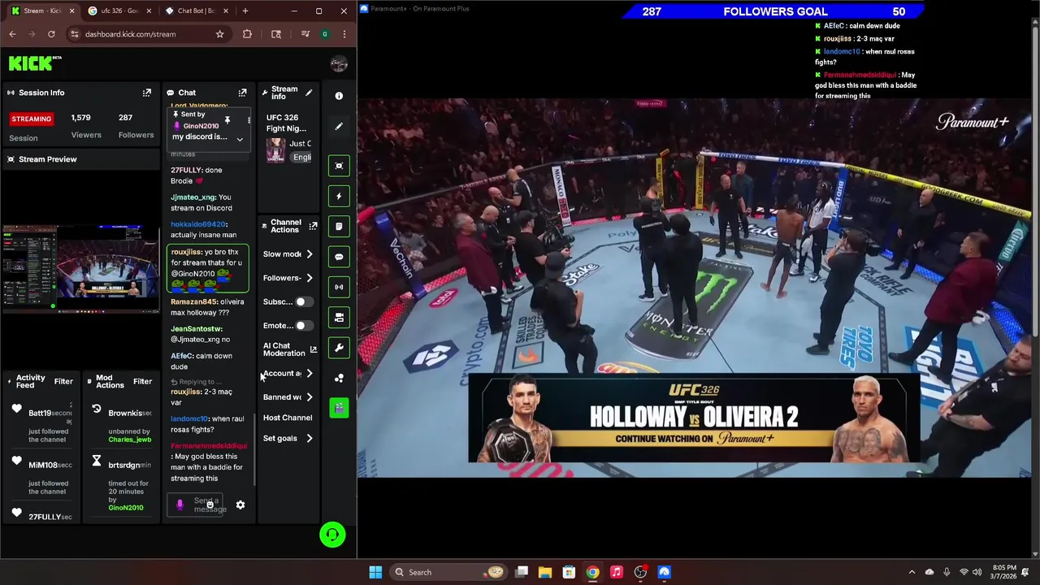Expand Banned words setting arrow

point(310,397)
